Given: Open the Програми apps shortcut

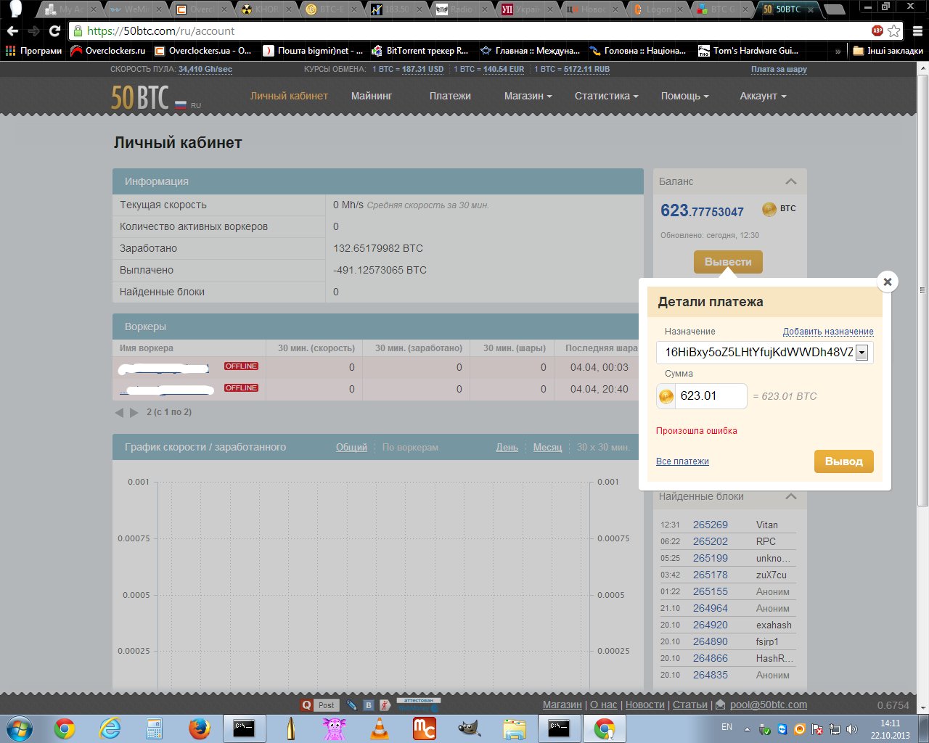Looking at the screenshot, I should click(x=33, y=51).
